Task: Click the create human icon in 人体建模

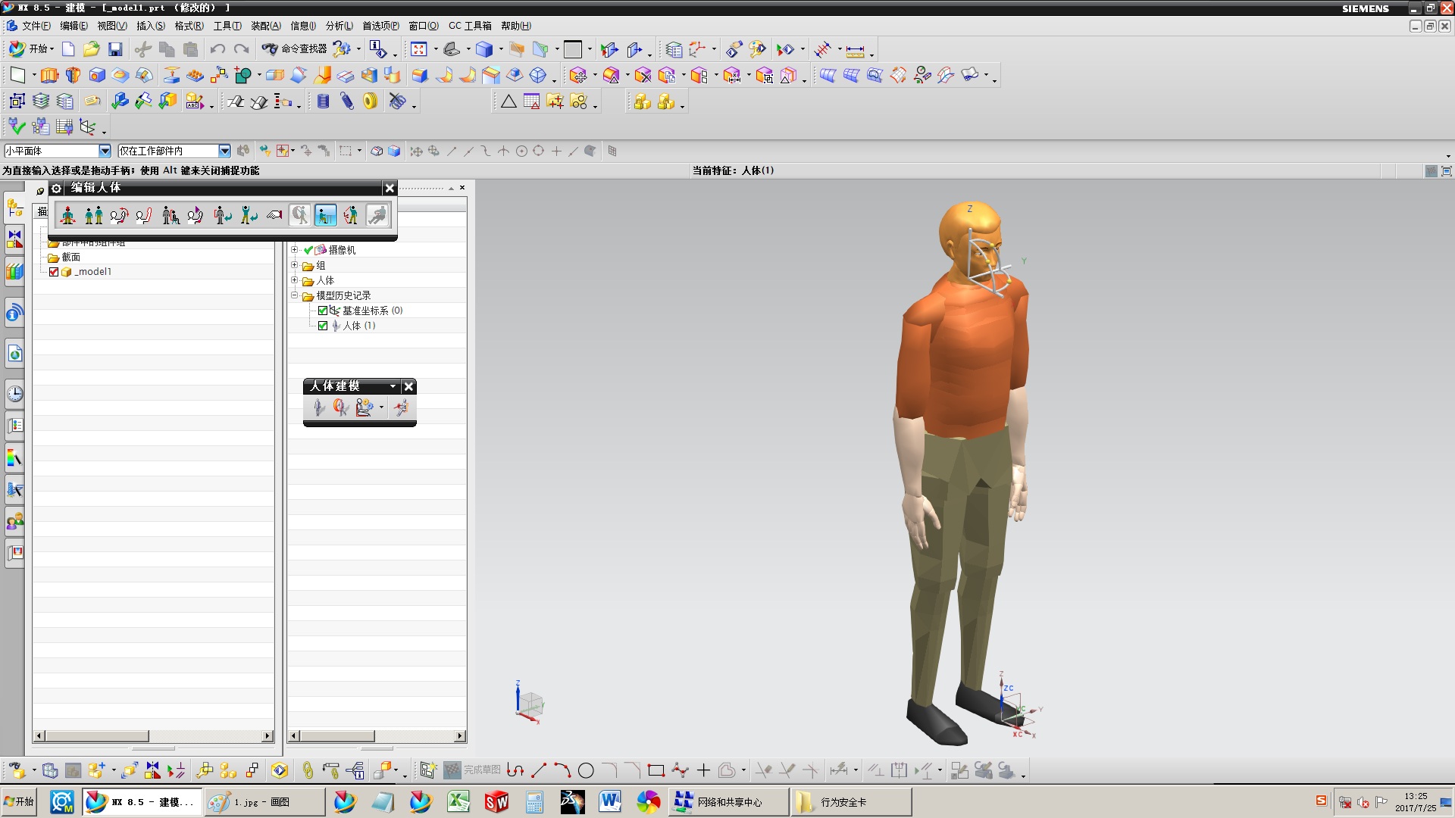Action: (x=319, y=407)
